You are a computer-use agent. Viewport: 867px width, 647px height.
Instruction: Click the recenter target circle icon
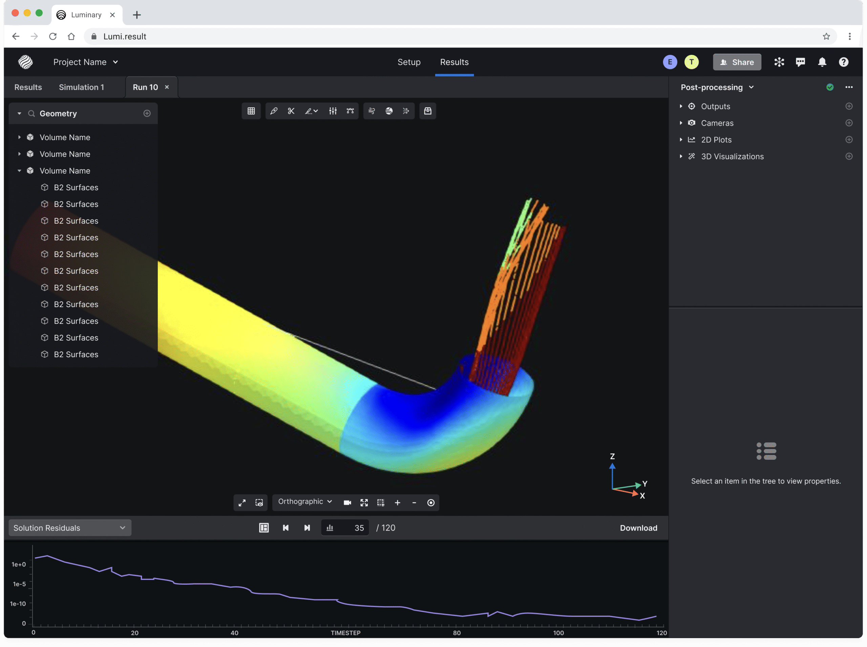430,502
